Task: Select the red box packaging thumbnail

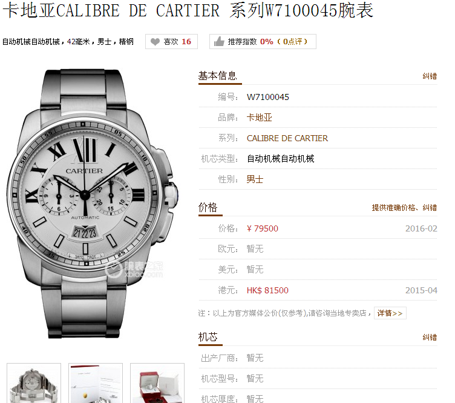Action: tap(157, 383)
